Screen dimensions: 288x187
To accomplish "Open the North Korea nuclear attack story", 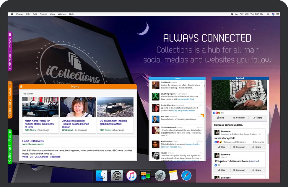I will pyautogui.click(x=39, y=124).
